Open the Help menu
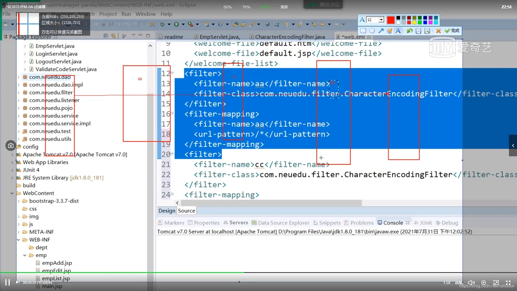Screen dimensions: 517x291 pos(166,14)
